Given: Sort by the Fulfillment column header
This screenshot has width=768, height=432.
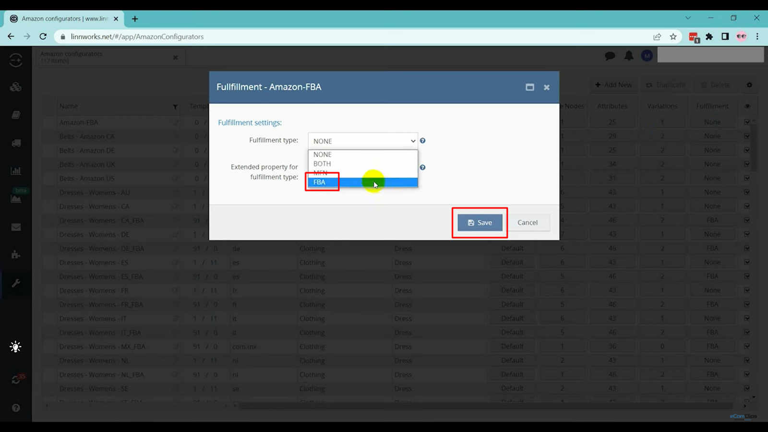Looking at the screenshot, I should (712, 106).
